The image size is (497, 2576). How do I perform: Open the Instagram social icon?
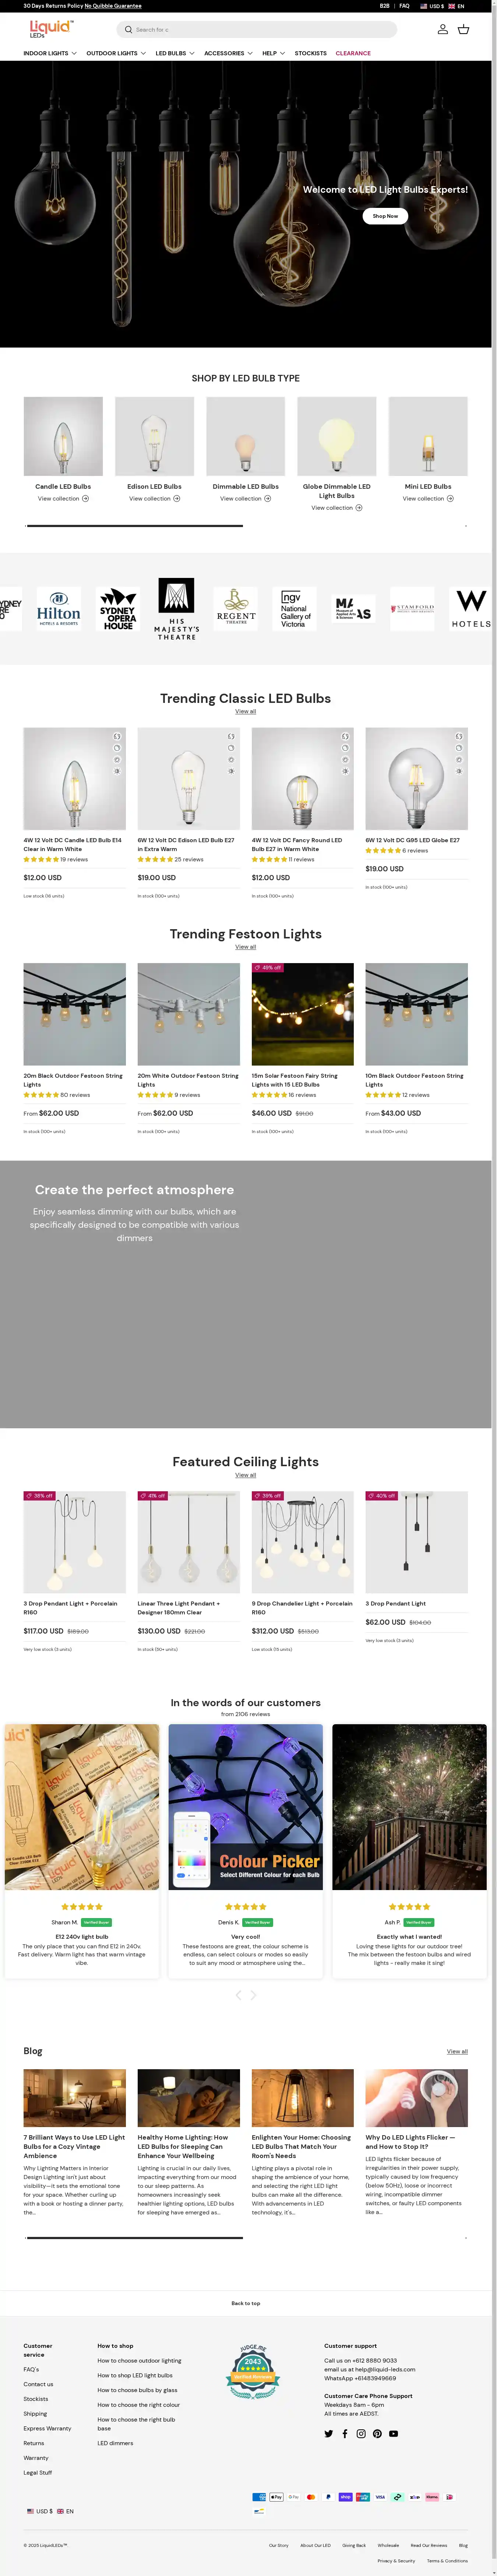point(361,2433)
